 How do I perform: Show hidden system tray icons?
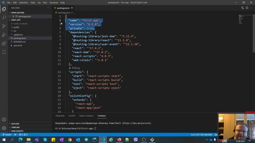207,139
